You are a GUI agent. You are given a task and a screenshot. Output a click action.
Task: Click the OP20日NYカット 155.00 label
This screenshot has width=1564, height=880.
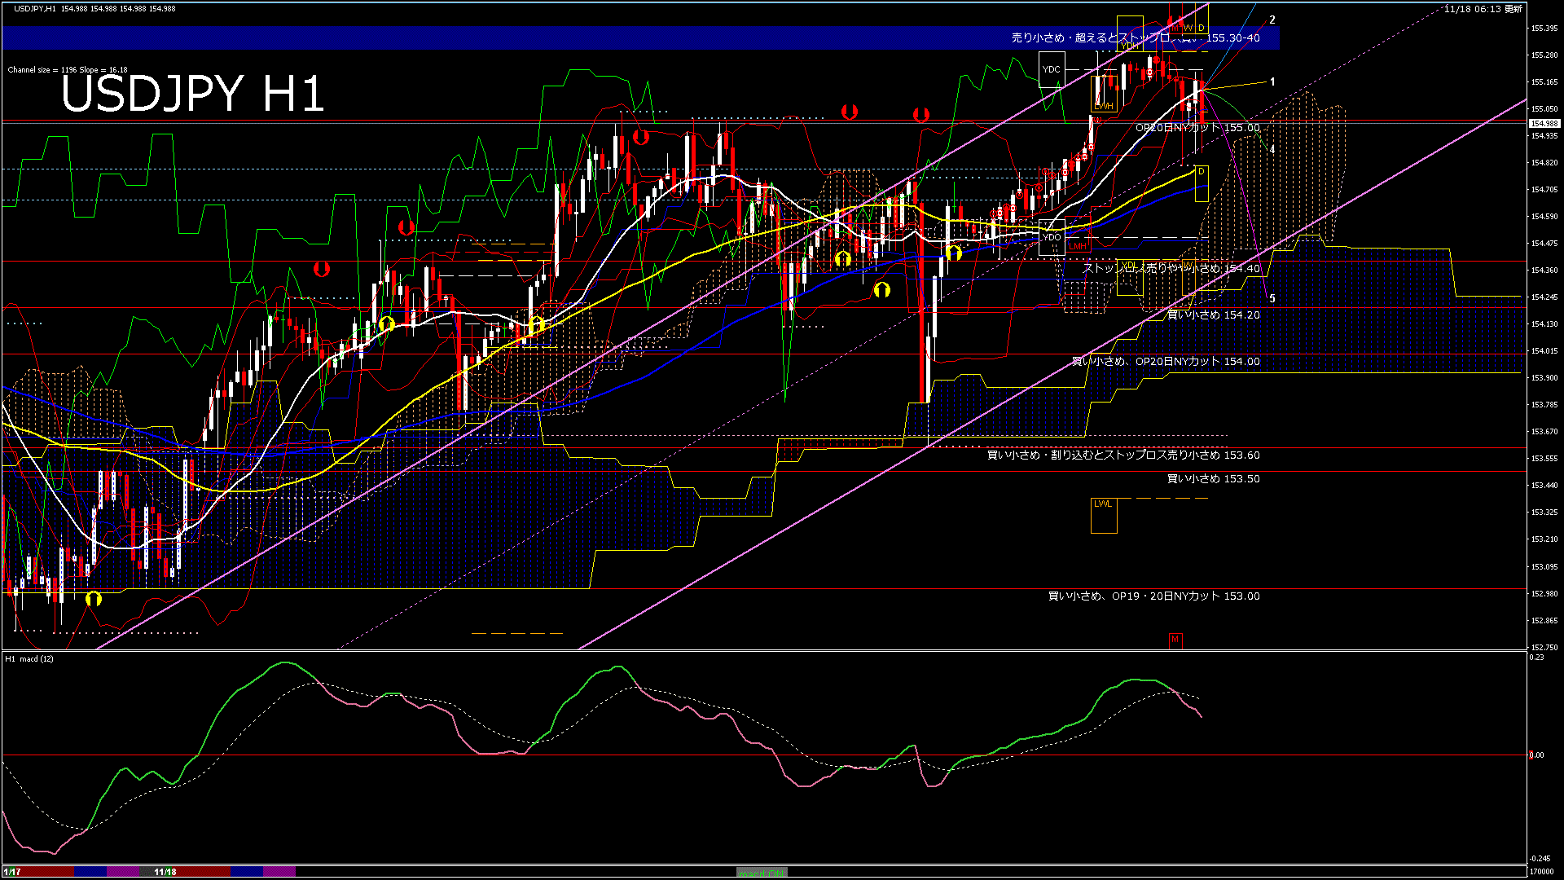click(x=1197, y=128)
